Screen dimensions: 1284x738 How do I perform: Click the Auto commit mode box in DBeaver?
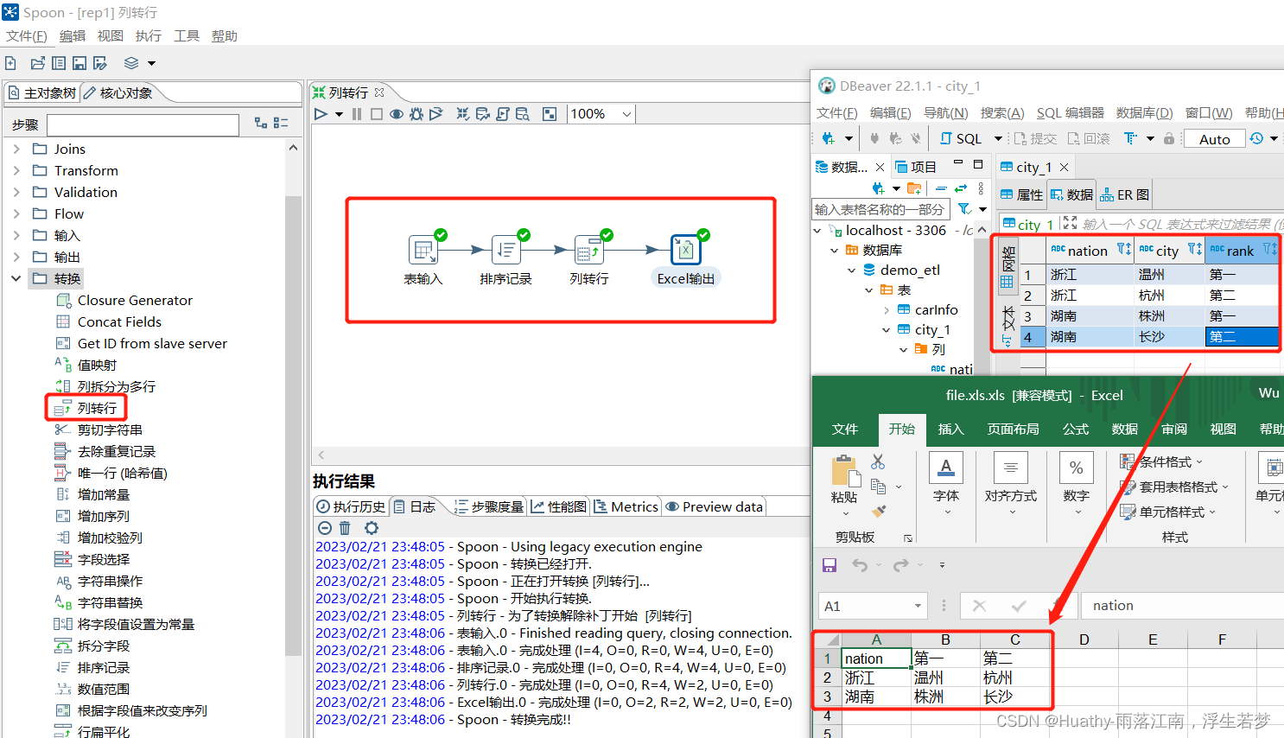pyautogui.click(x=1214, y=139)
